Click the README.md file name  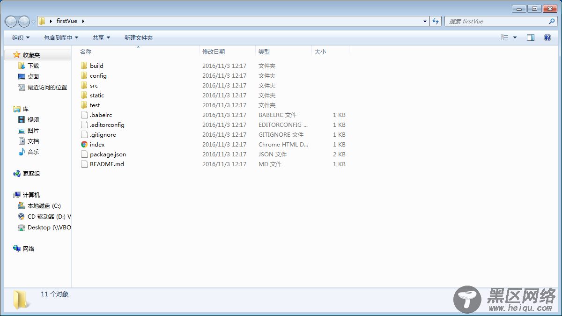point(107,164)
